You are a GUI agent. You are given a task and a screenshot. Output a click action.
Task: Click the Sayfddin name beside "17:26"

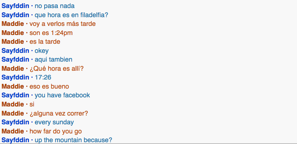click(15, 77)
